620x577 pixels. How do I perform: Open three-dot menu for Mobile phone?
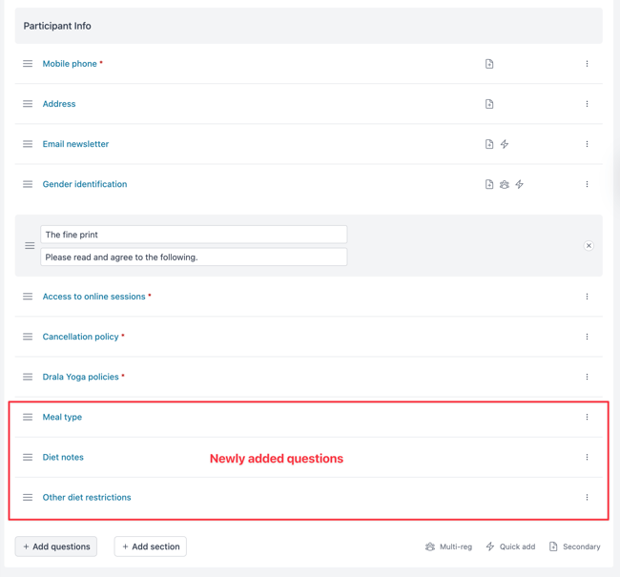tap(587, 64)
